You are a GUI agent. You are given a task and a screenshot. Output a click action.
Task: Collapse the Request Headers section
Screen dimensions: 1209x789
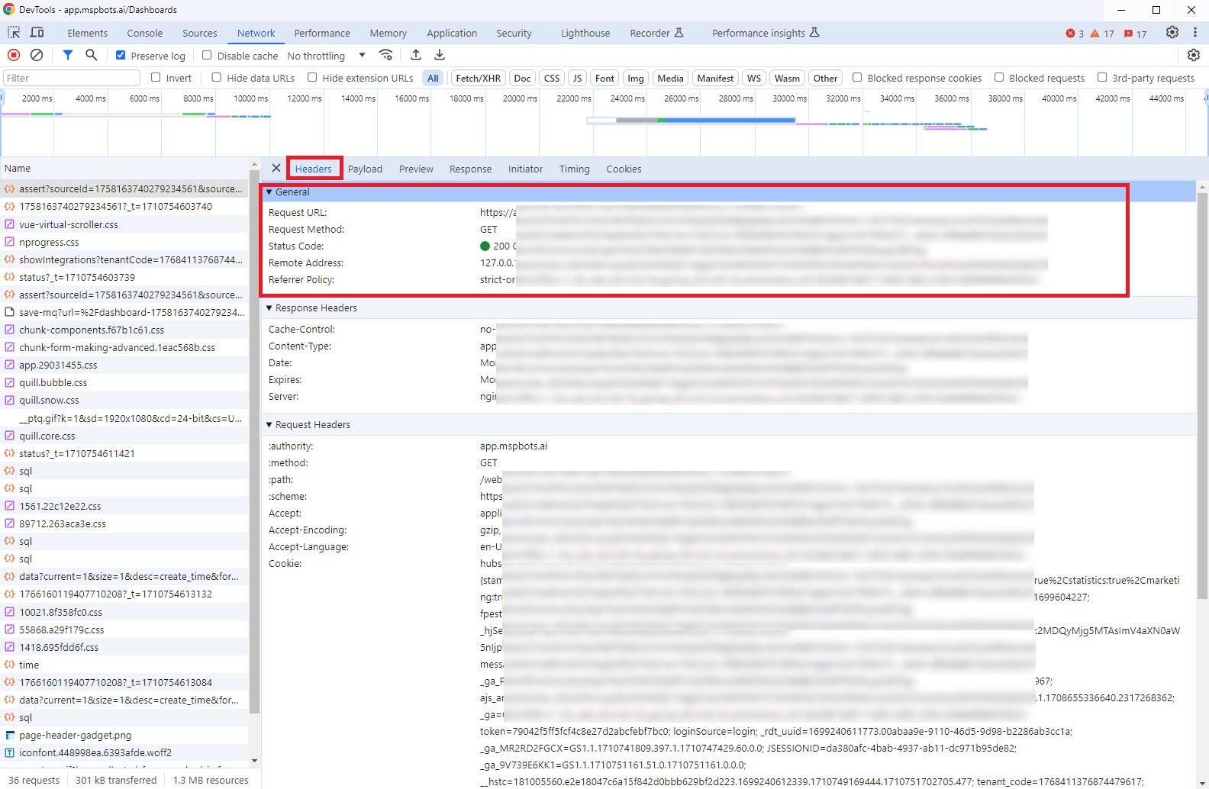[269, 425]
